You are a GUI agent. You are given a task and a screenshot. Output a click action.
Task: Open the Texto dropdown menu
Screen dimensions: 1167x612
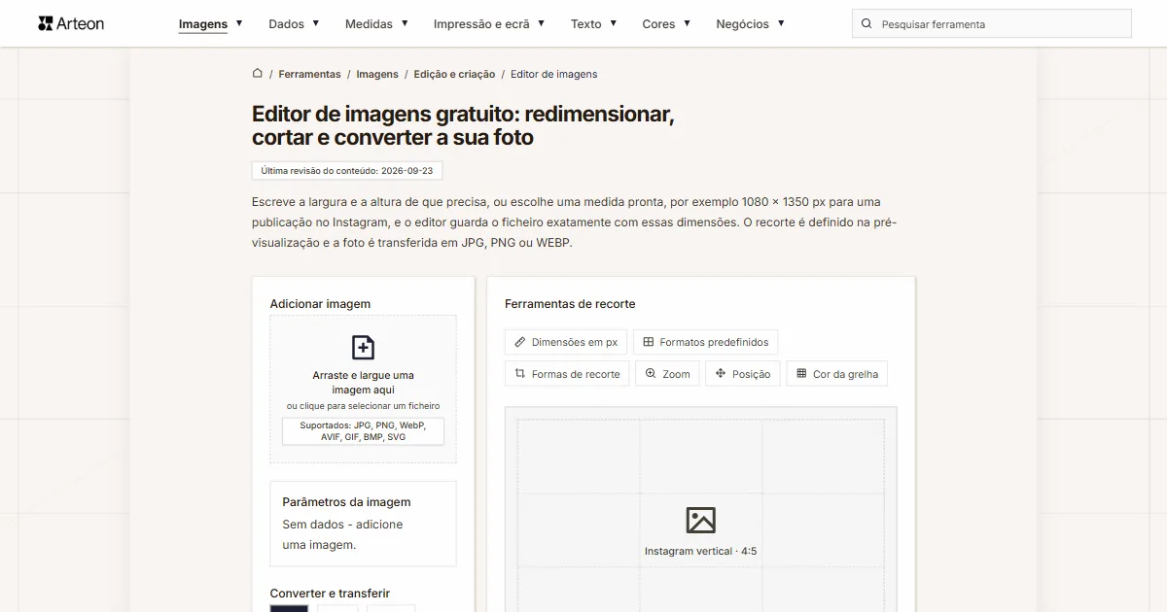pyautogui.click(x=594, y=24)
